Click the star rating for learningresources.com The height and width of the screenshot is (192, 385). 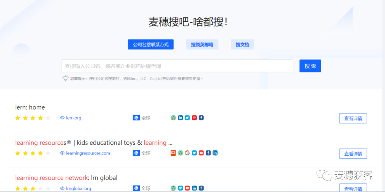(33, 153)
